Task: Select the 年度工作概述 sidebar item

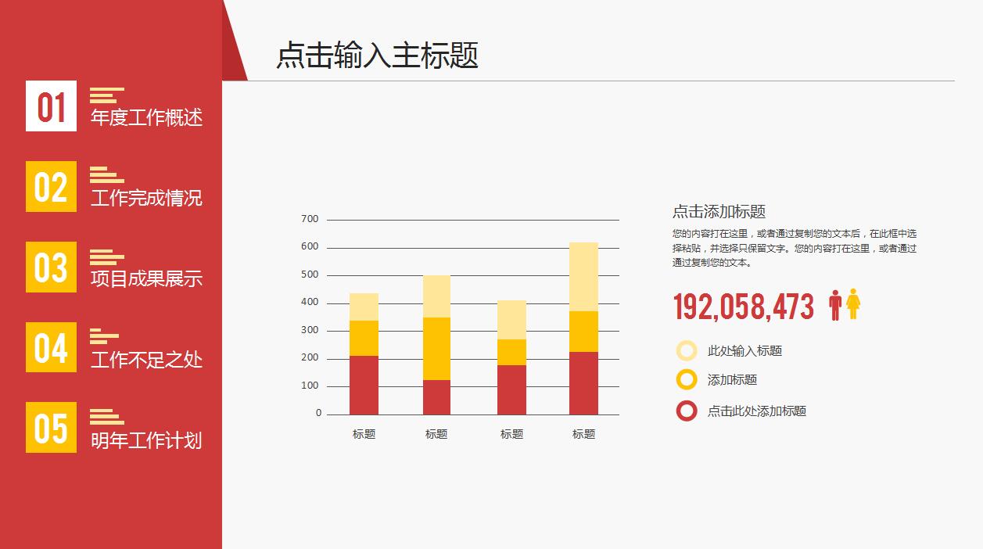Action: pyautogui.click(x=145, y=120)
